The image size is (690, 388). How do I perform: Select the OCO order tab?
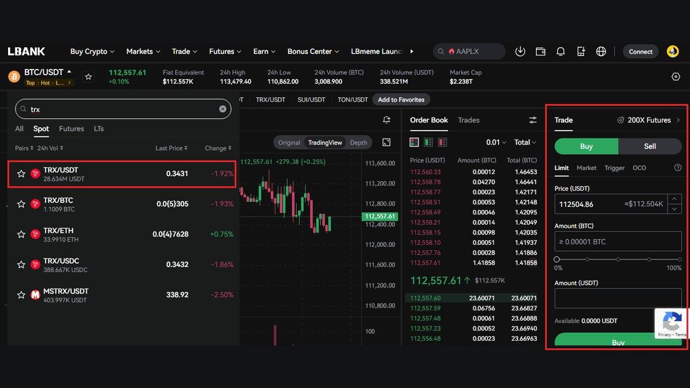pos(639,168)
